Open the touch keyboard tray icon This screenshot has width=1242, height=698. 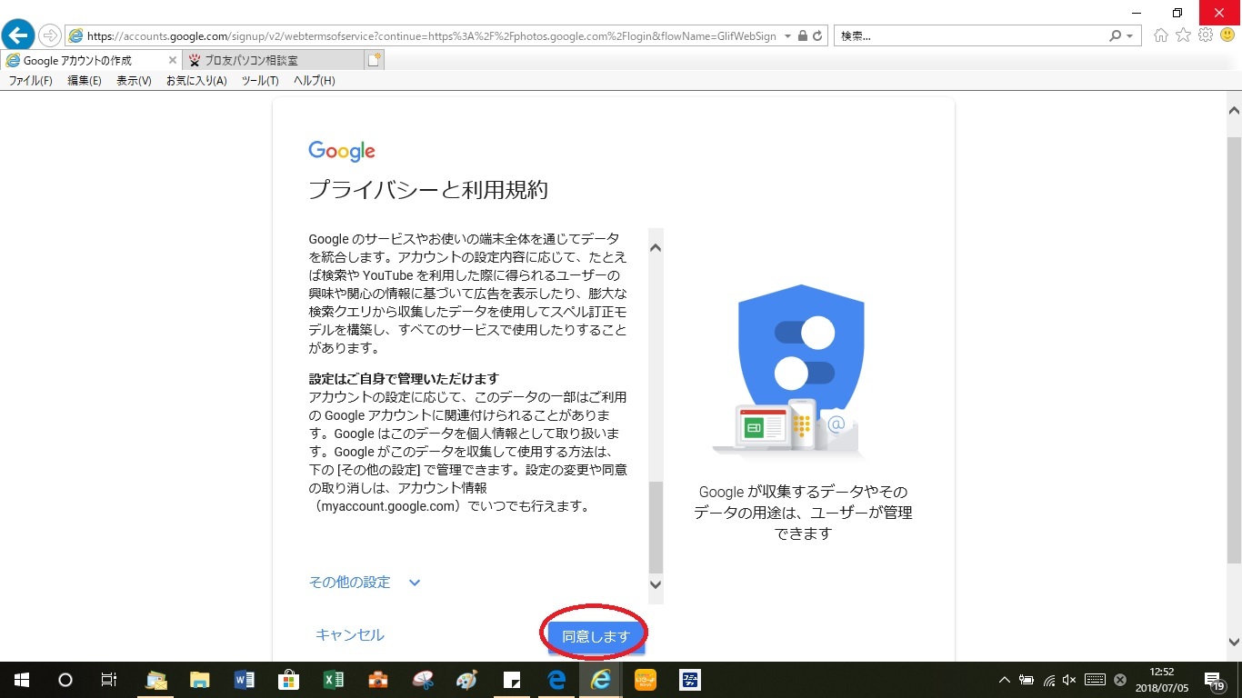pyautogui.click(x=1095, y=680)
